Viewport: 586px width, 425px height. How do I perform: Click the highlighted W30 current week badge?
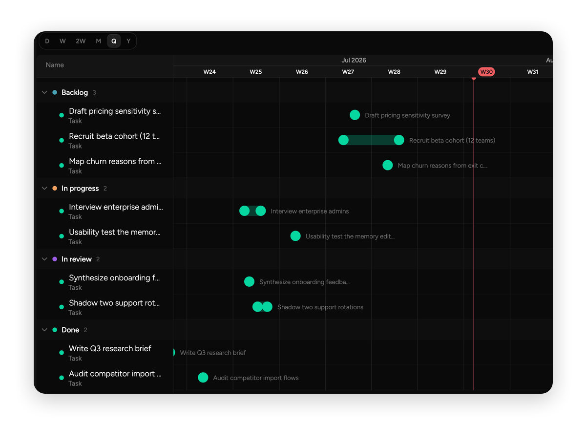click(x=486, y=72)
